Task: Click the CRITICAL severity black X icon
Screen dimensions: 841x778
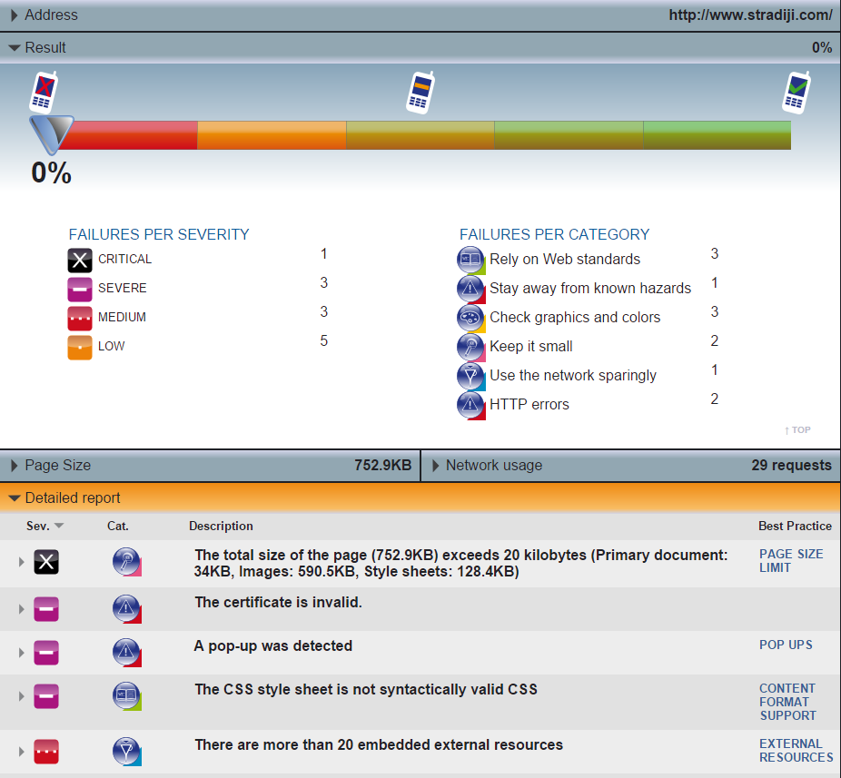Action: click(x=80, y=261)
